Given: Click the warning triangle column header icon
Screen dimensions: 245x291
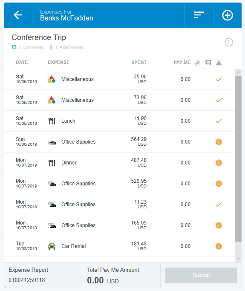Looking at the screenshot, I should point(219,63).
